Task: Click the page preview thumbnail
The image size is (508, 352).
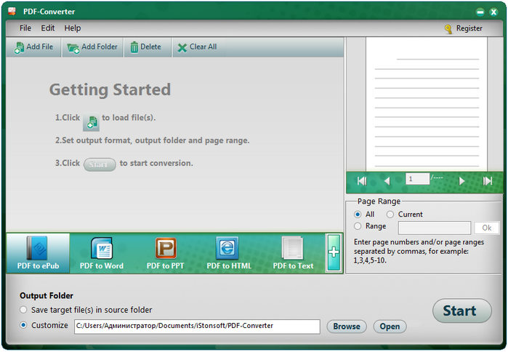Action: pos(427,104)
